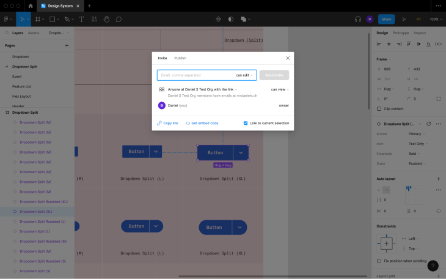
Task: Open horizontal constraint Left dropdown
Action: point(414,239)
